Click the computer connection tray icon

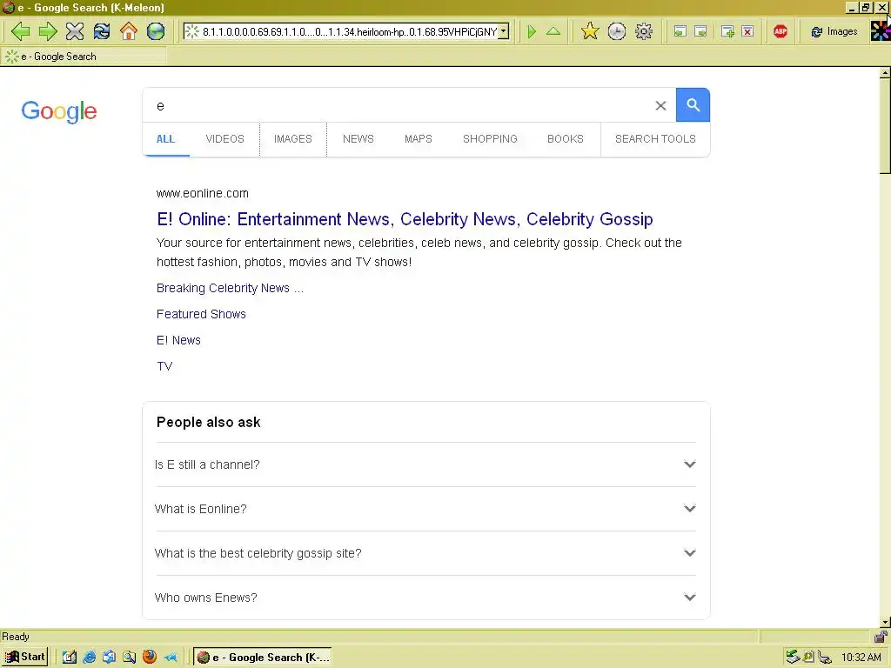tap(825, 658)
